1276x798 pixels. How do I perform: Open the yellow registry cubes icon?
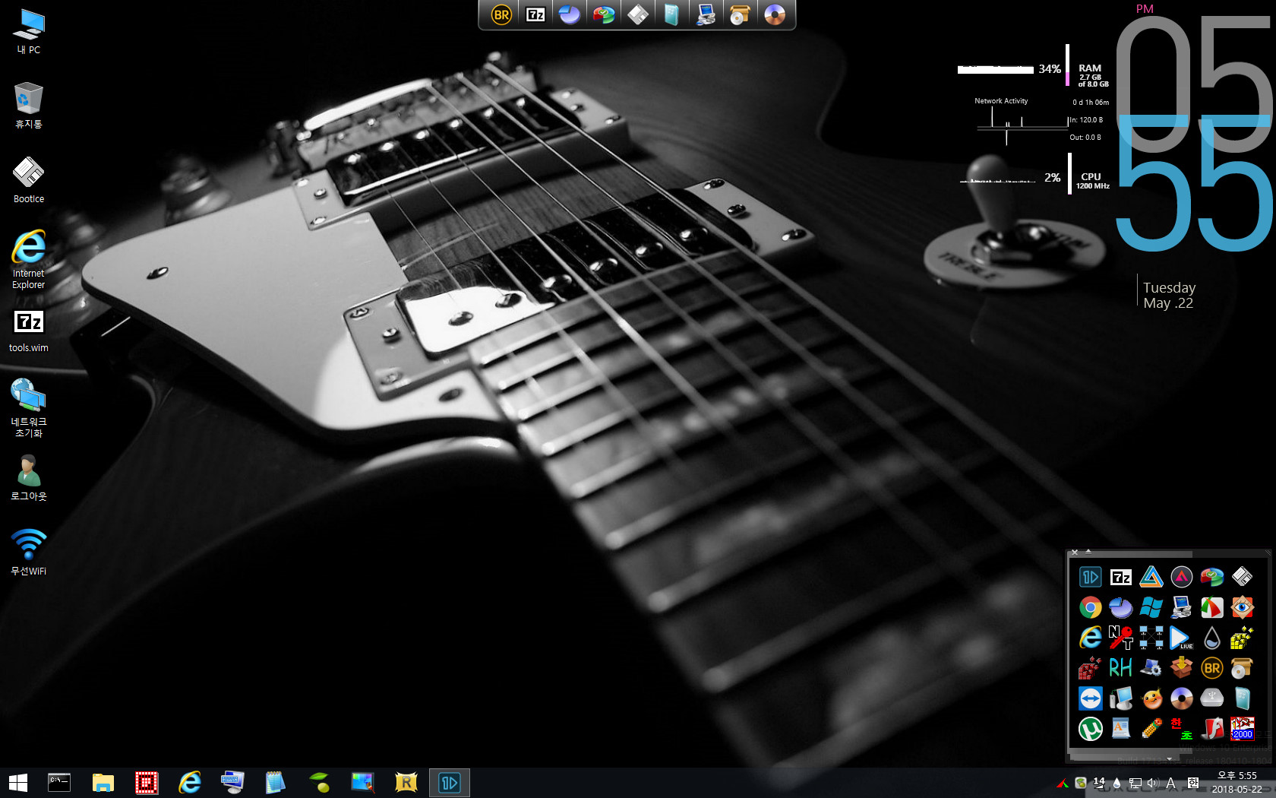(x=1243, y=638)
